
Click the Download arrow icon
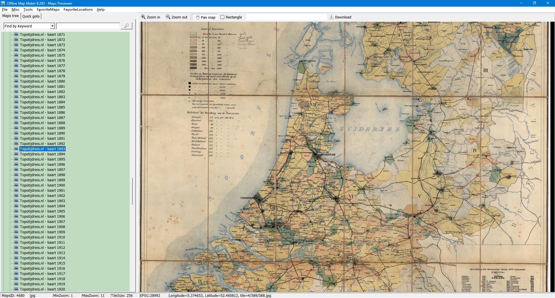pos(332,17)
